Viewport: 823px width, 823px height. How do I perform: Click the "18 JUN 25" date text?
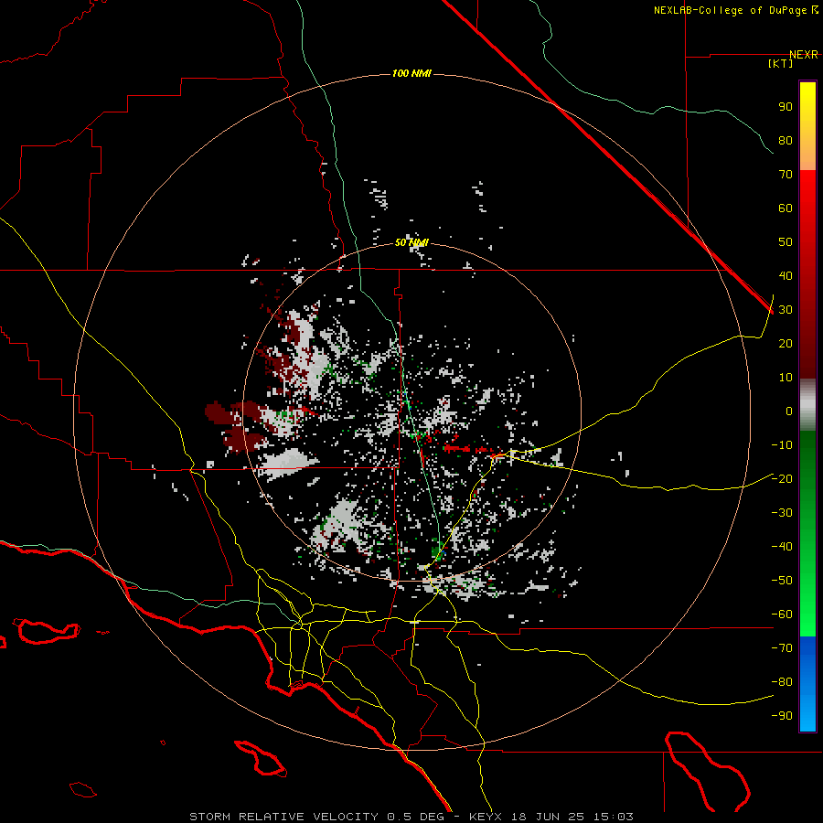click(548, 817)
